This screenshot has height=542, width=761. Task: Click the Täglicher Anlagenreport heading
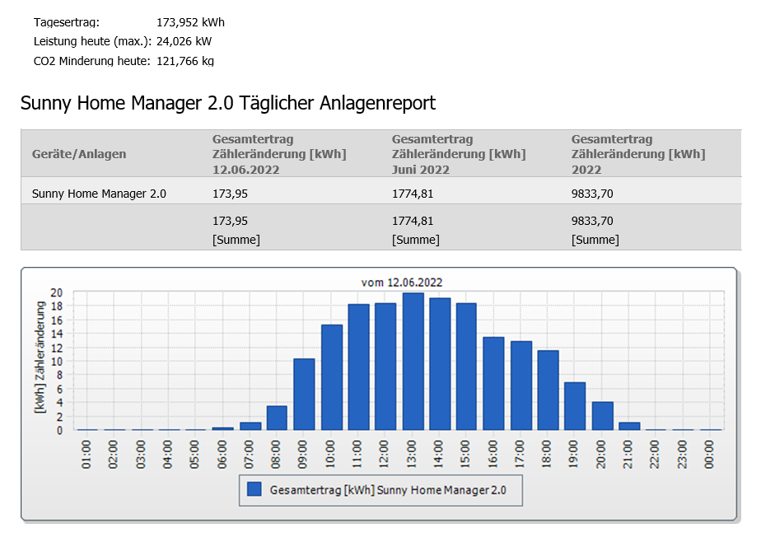227,103
